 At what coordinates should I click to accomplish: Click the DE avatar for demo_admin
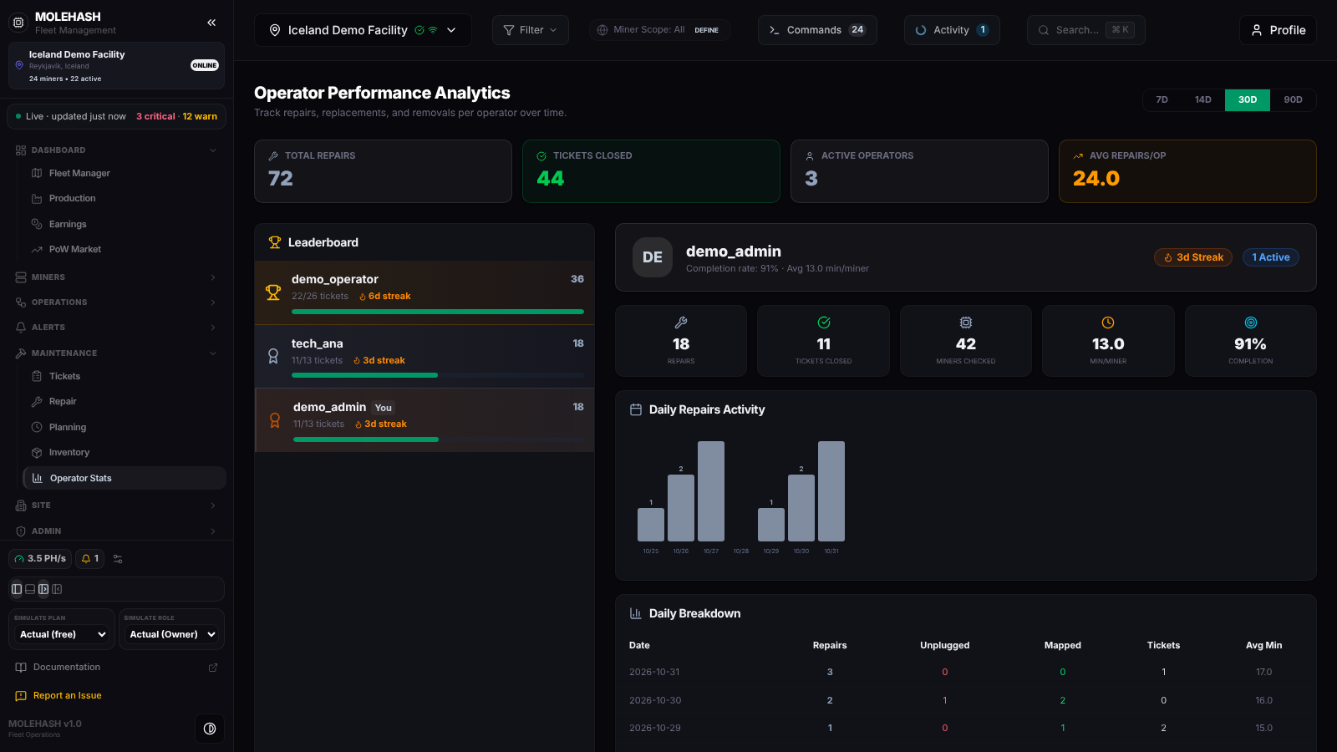653,257
